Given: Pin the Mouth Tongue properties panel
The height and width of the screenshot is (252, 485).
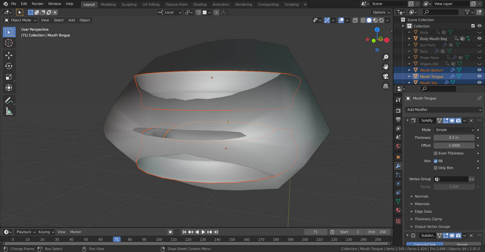Looking at the screenshot, I should [479, 98].
